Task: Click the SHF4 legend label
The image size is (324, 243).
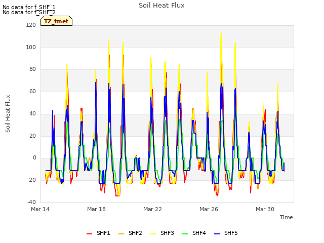Action: (x=199, y=233)
